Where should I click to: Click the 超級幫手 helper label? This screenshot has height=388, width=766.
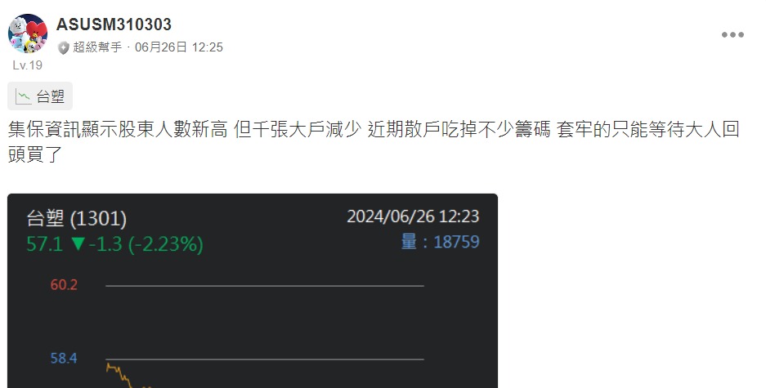tap(97, 47)
